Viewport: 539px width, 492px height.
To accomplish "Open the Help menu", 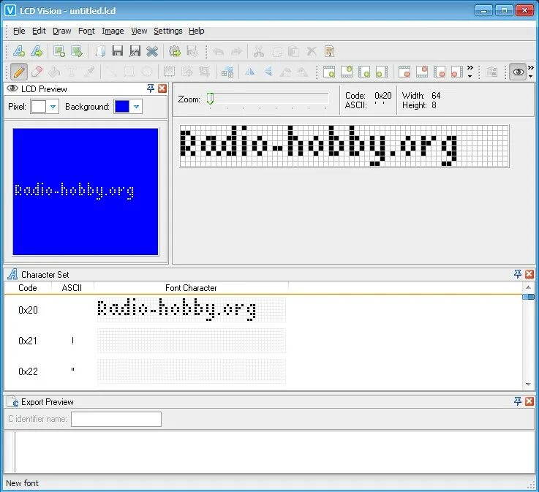I will pyautogui.click(x=197, y=31).
